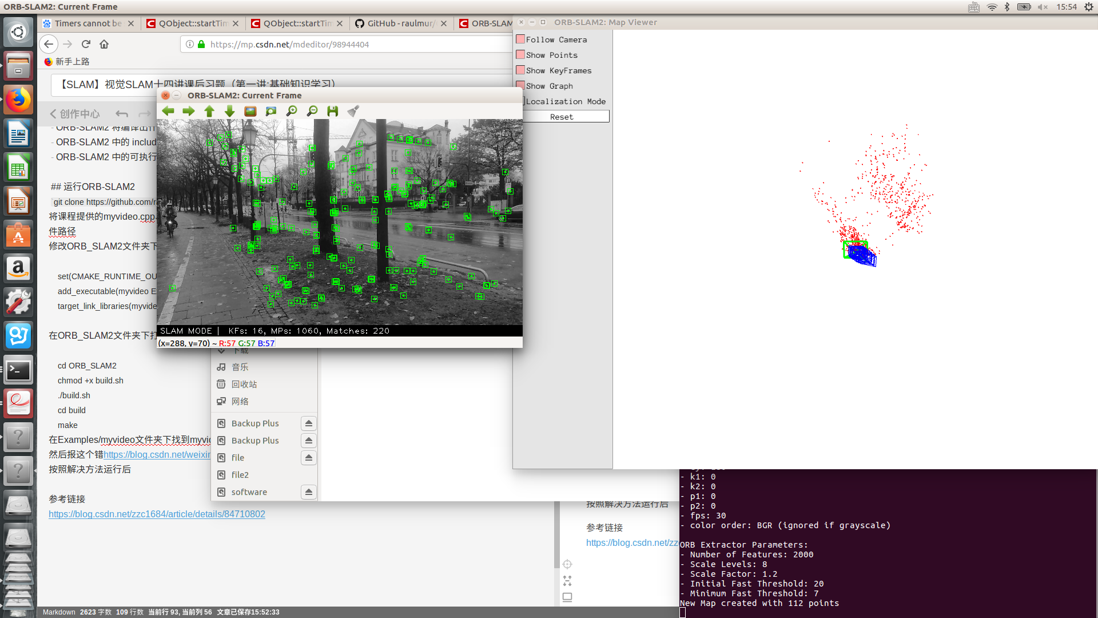Open the blog.csdn.net zzc1684 reference link
The image size is (1098, 618).
click(157, 514)
